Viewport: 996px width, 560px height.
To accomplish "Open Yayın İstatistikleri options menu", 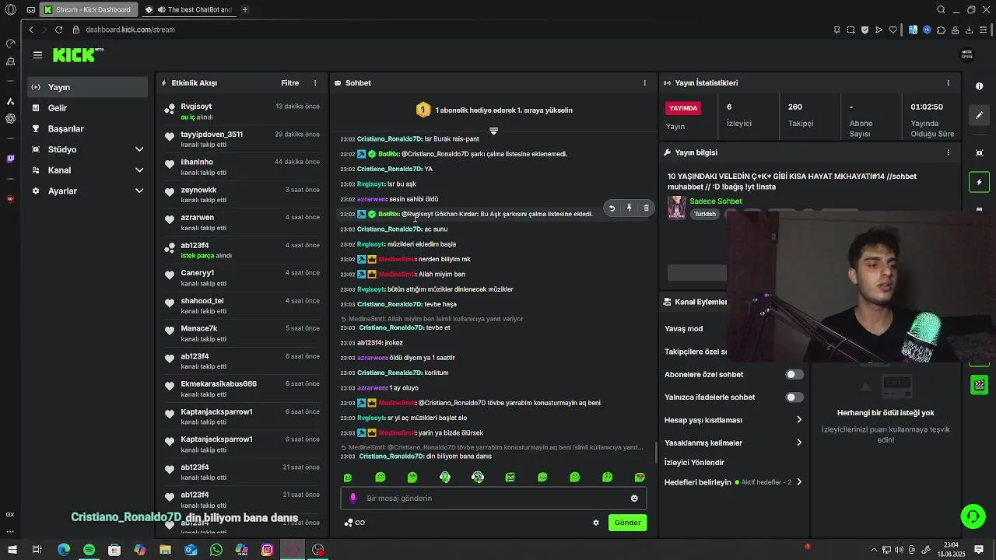I will (x=948, y=83).
